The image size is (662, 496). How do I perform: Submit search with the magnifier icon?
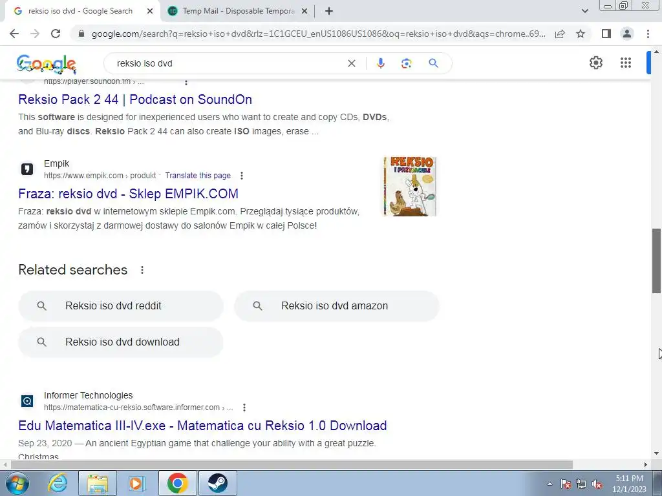point(433,63)
